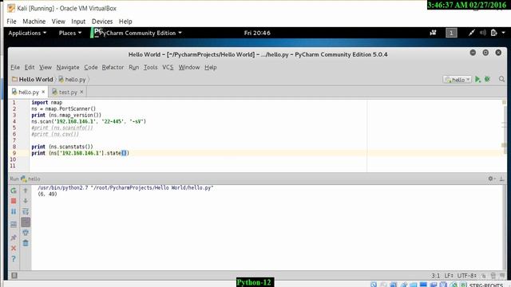Image resolution: width=511 pixels, height=287 pixels.
Task: Click the editor vertical scrollbar marker
Action: click(x=504, y=145)
